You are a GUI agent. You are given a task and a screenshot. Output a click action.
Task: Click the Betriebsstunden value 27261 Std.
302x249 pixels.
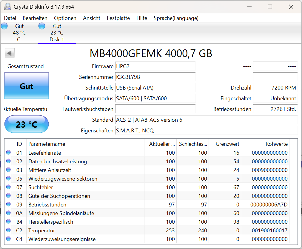[x=275, y=109]
